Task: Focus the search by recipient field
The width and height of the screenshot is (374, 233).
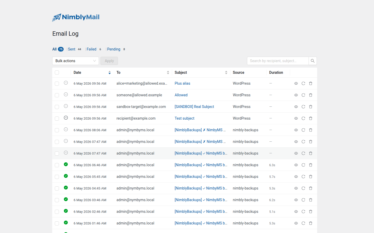Action: tap(278, 61)
